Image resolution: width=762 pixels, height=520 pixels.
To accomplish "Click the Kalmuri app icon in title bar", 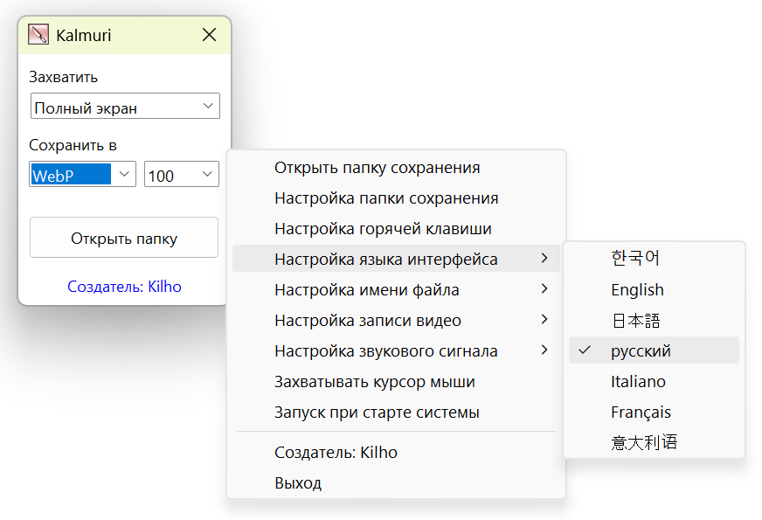I will [x=38, y=35].
